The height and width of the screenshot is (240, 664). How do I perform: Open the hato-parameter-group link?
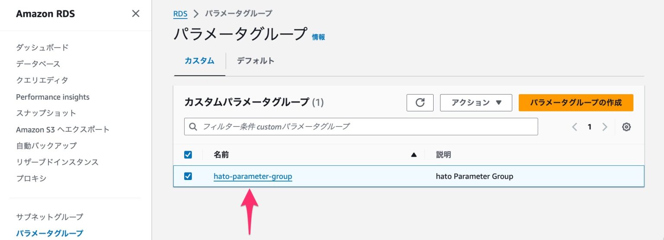point(253,176)
